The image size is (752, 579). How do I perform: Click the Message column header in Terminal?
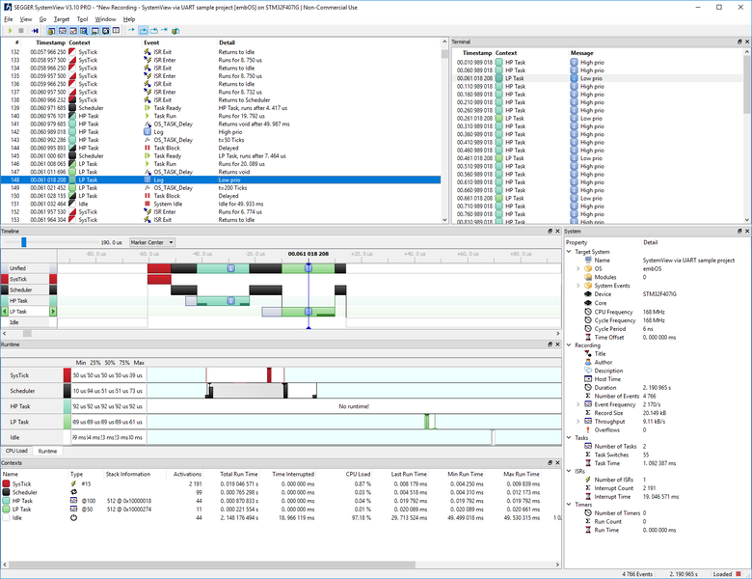pyautogui.click(x=581, y=53)
